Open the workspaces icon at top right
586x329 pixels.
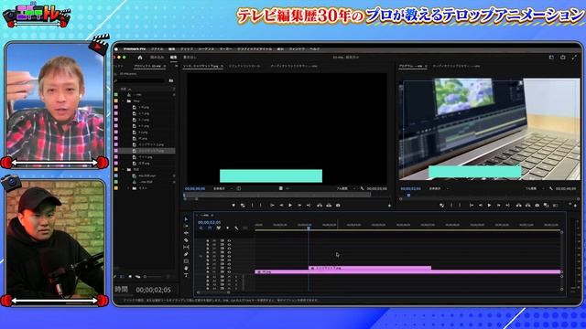(x=551, y=58)
